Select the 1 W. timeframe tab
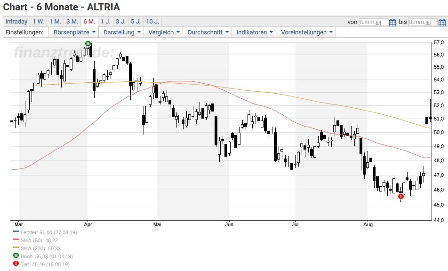The width and height of the screenshot is (448, 271). [38, 22]
